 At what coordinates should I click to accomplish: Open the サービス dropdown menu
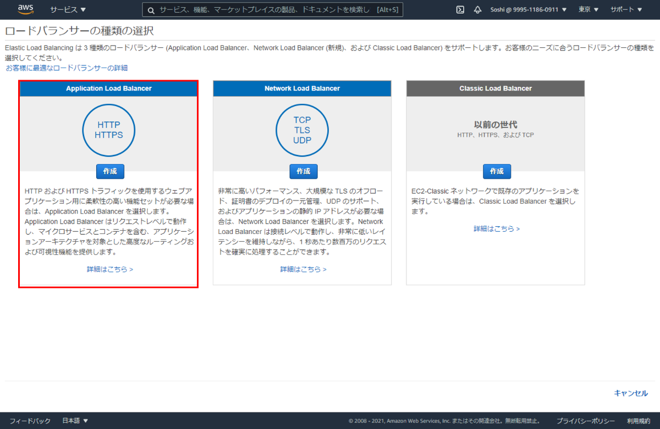coord(68,10)
